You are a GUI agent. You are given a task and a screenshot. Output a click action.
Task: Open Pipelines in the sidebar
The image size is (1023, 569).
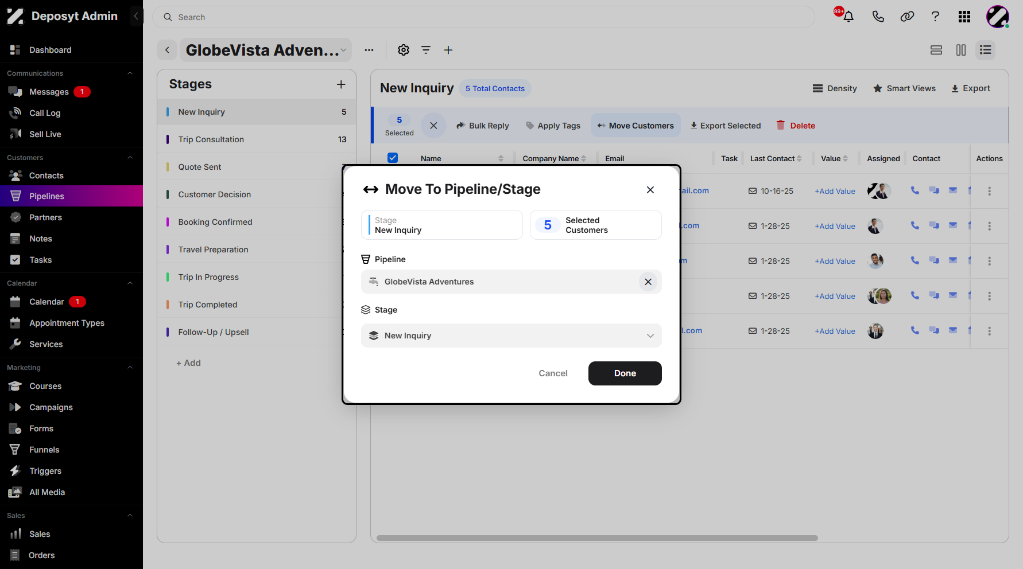71,196
